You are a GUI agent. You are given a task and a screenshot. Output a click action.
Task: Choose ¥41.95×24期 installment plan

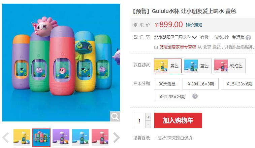[x=172, y=97]
